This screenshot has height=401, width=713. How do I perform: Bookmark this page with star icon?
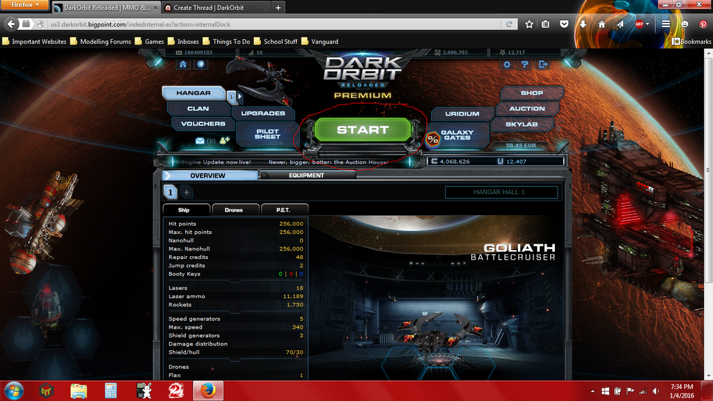click(529, 24)
